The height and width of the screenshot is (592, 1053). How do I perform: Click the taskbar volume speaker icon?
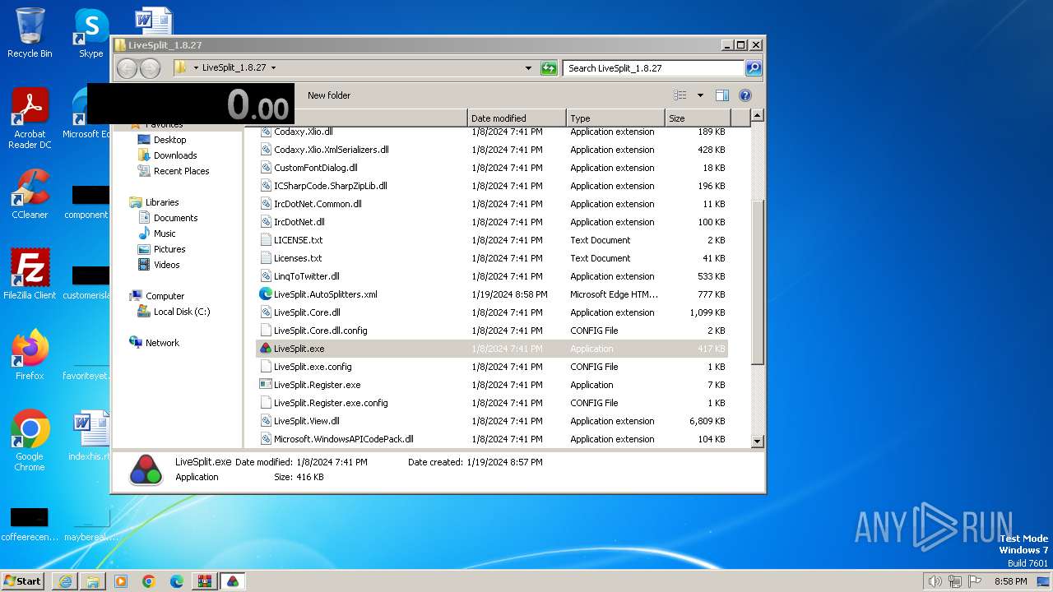click(x=935, y=581)
